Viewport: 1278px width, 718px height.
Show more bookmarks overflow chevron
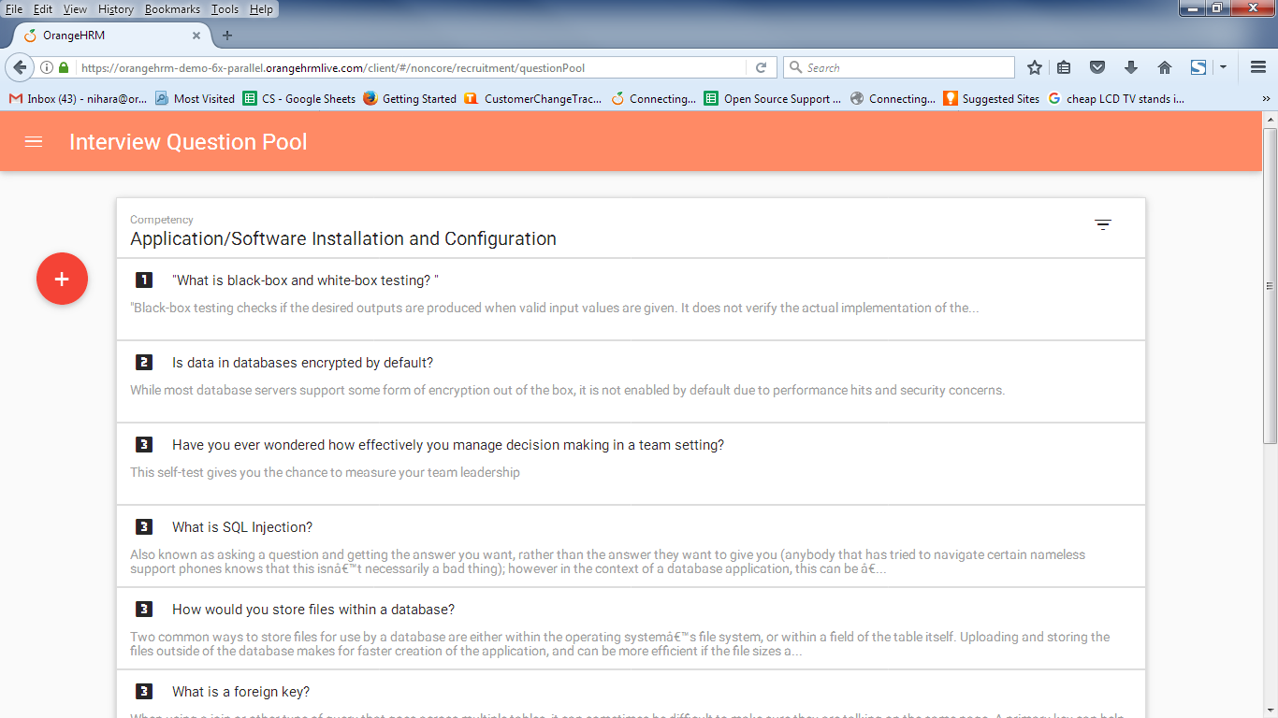point(1266,98)
